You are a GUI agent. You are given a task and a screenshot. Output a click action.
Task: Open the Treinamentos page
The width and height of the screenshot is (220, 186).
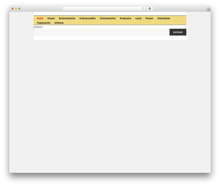(108, 18)
